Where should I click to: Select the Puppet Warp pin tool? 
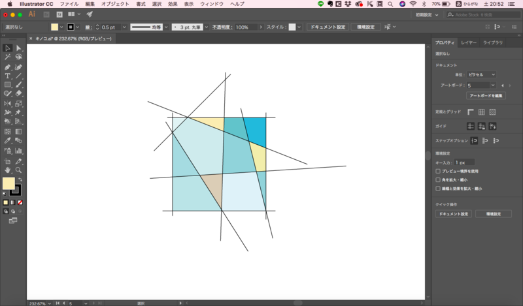18,112
